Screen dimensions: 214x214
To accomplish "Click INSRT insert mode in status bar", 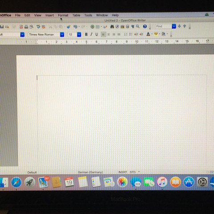I will pos(123,172).
